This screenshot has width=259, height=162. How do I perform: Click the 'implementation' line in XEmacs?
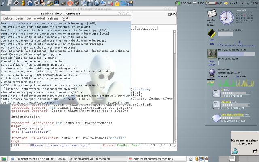coord(25,117)
